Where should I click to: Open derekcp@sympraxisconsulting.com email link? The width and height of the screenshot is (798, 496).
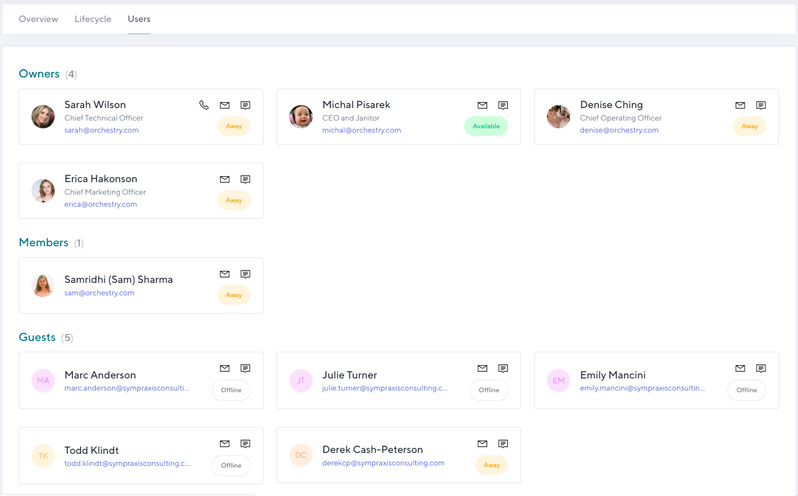(383, 463)
